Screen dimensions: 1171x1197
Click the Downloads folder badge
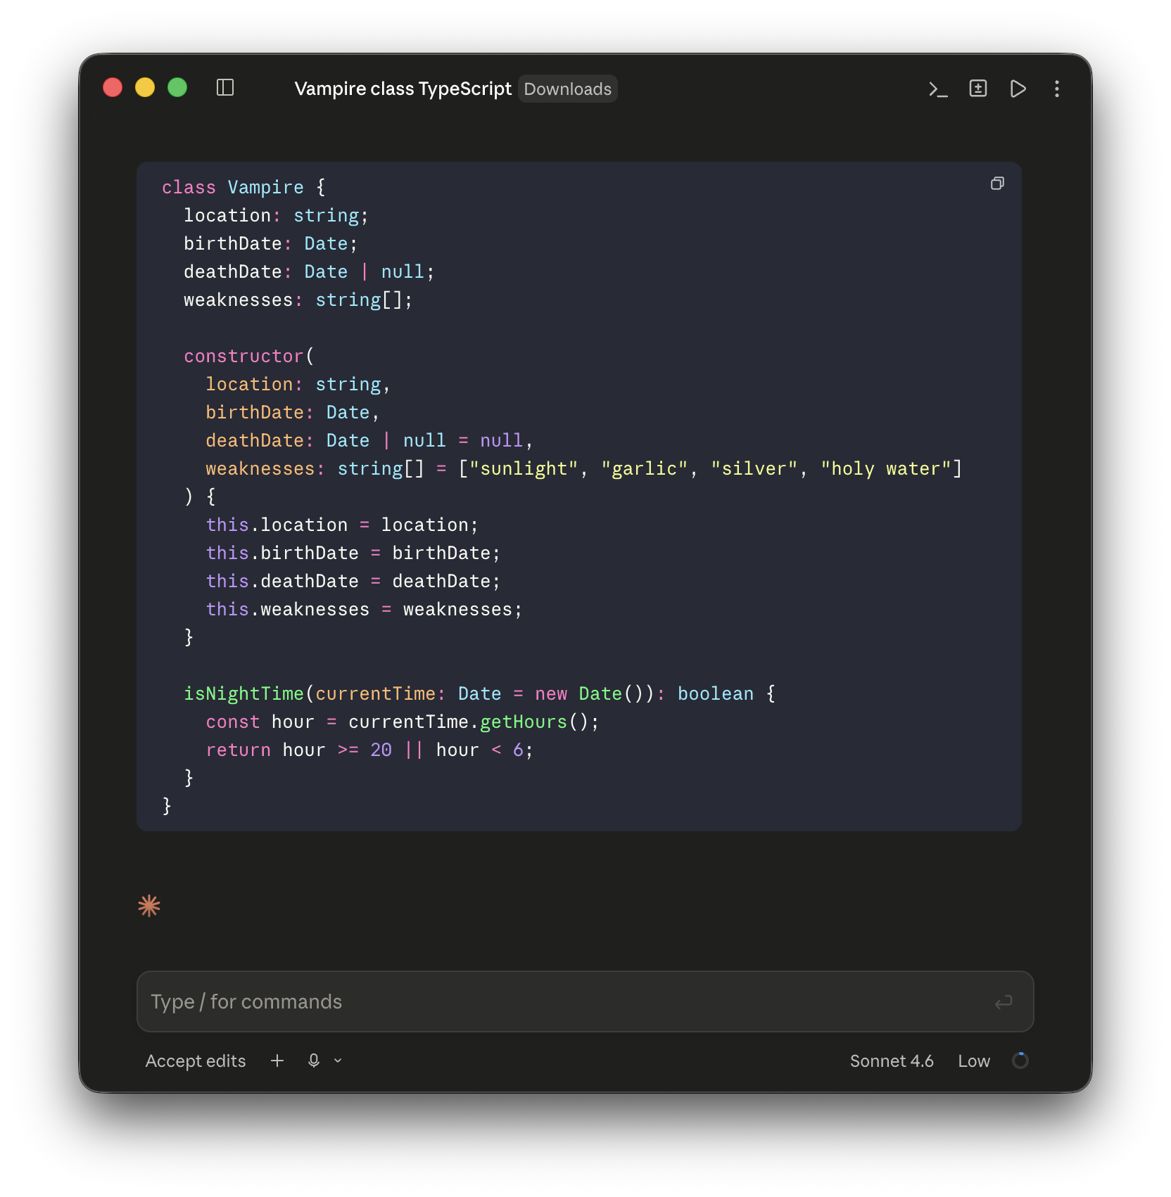[x=568, y=89]
